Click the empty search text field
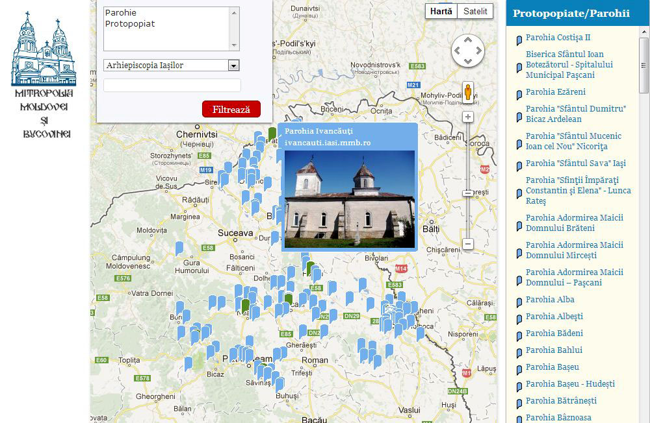The height and width of the screenshot is (423, 650). (172, 86)
